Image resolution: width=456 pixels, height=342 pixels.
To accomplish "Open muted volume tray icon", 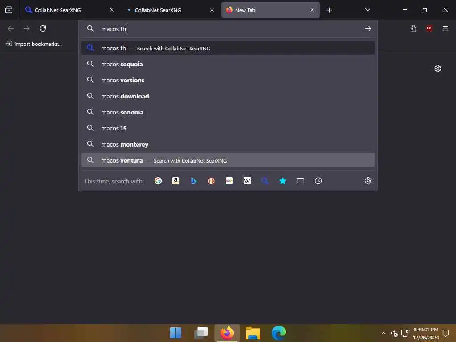I will click(395, 333).
